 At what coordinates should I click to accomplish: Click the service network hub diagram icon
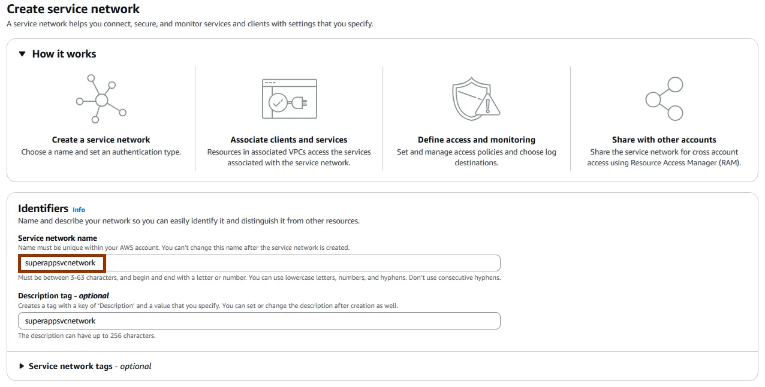click(x=101, y=99)
